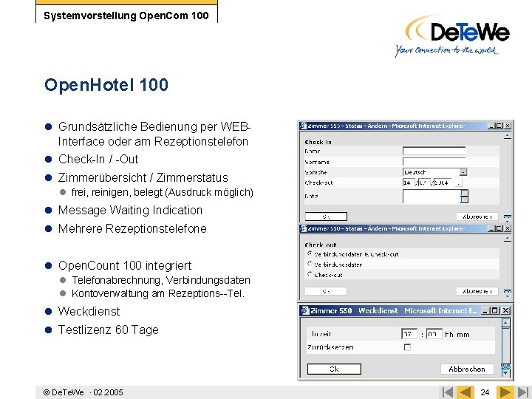Click Ok in the Check-out window
532x399 pixels.
(326, 291)
